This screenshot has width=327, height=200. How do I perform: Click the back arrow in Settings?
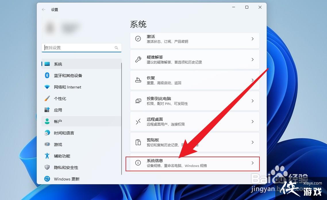tap(43, 9)
